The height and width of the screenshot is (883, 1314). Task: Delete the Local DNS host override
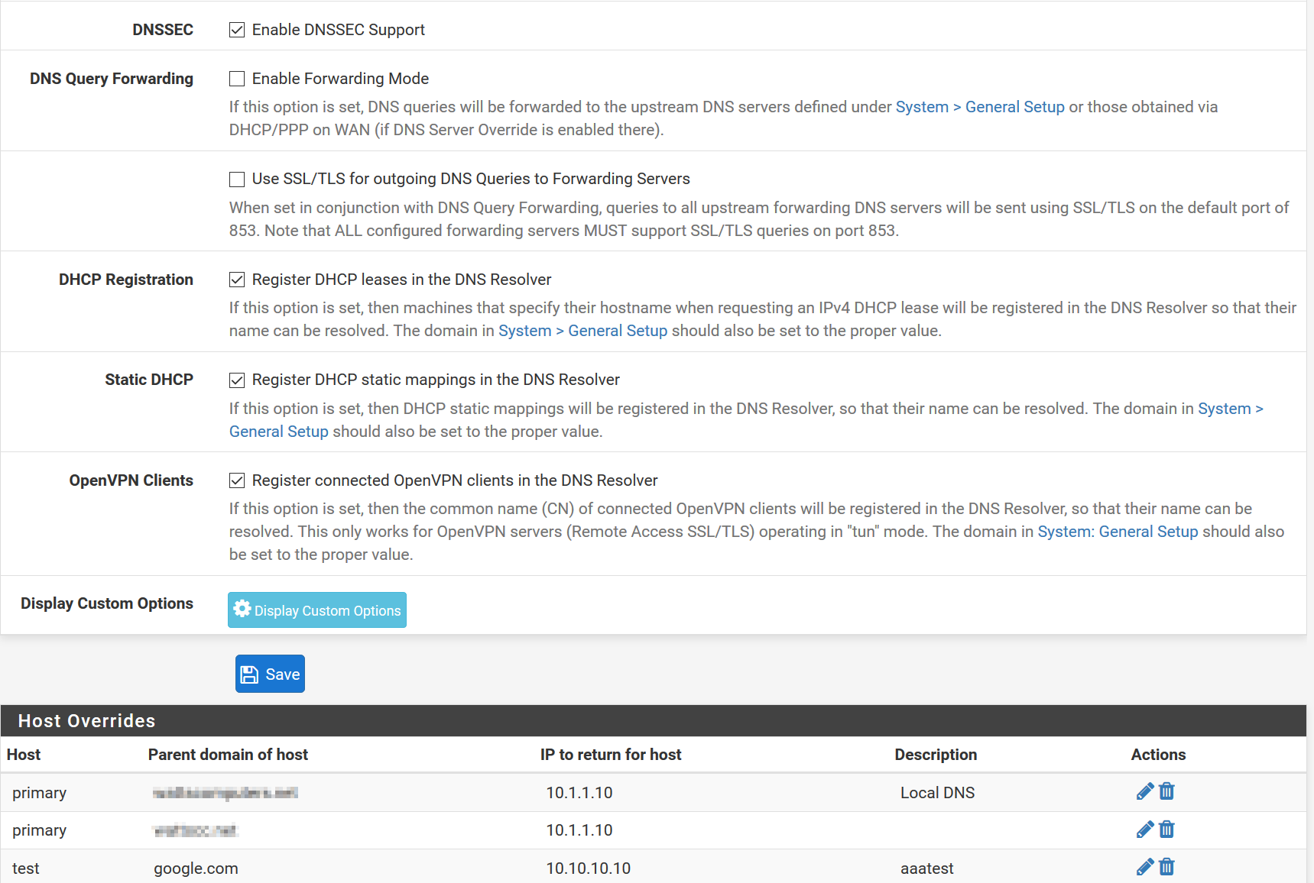click(1166, 791)
